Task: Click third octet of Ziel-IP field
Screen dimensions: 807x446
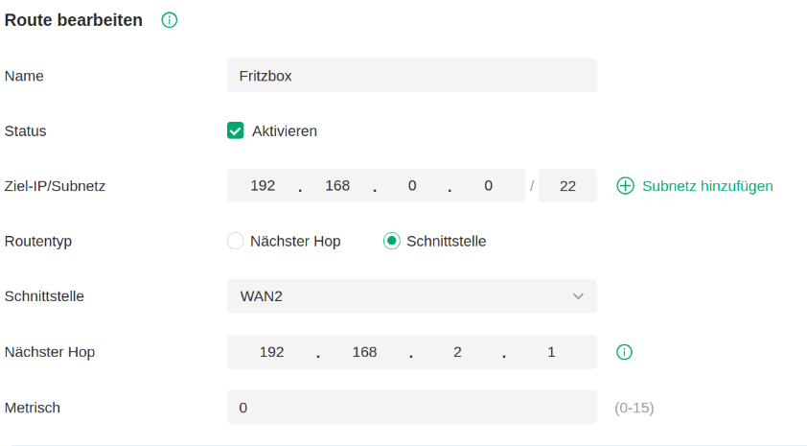Action: point(412,186)
